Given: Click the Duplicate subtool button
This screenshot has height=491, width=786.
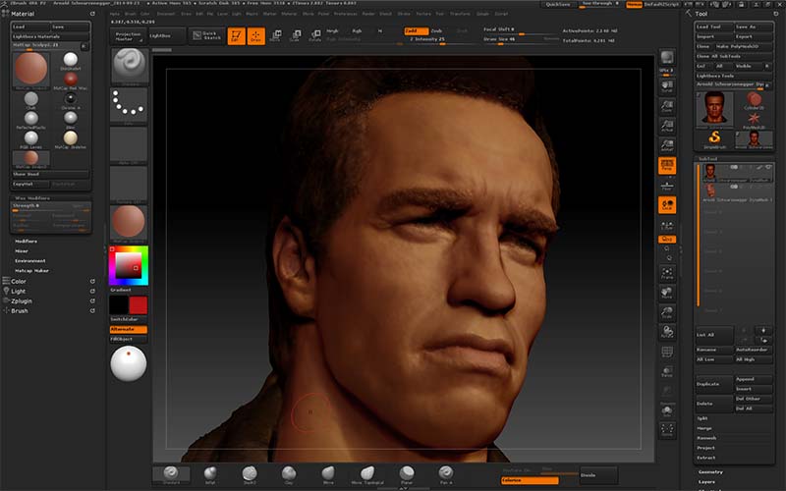Looking at the screenshot, I should [x=714, y=384].
